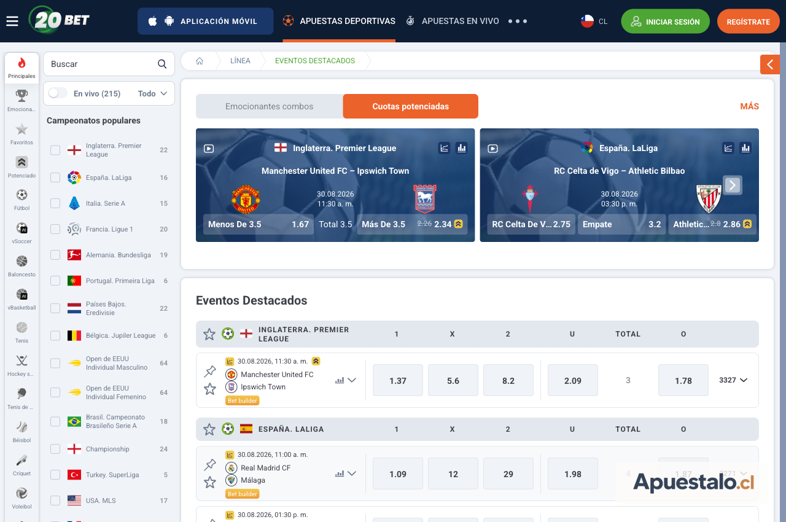Tick the Italia. Serie A checkbox
This screenshot has height=522, width=786.
pos(55,203)
